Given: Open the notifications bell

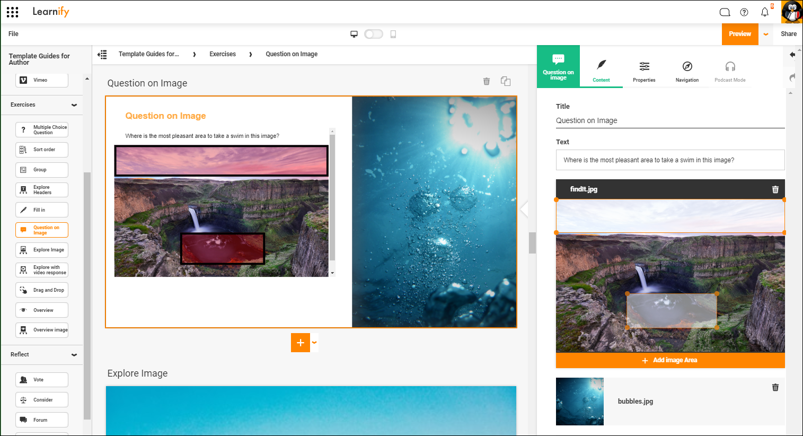Looking at the screenshot, I should tap(765, 12).
